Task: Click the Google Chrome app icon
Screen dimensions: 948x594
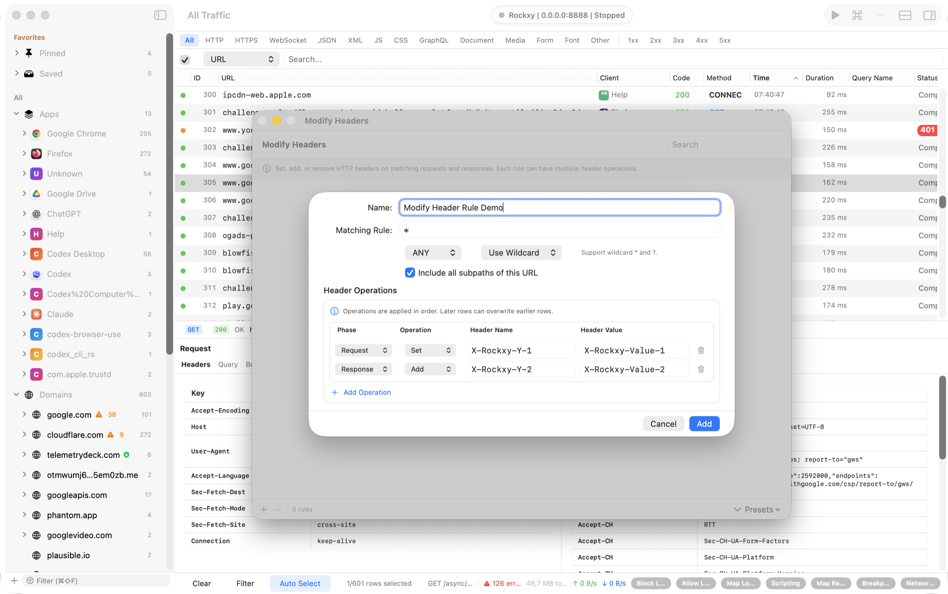Action: click(37, 134)
